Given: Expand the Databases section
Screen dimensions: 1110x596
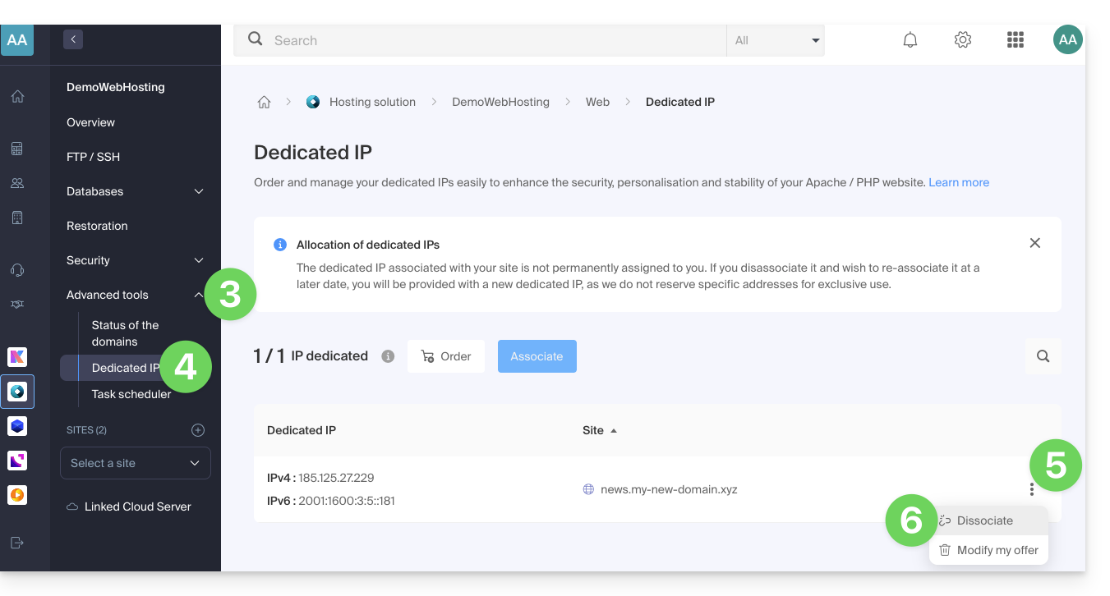Looking at the screenshot, I should point(198,191).
